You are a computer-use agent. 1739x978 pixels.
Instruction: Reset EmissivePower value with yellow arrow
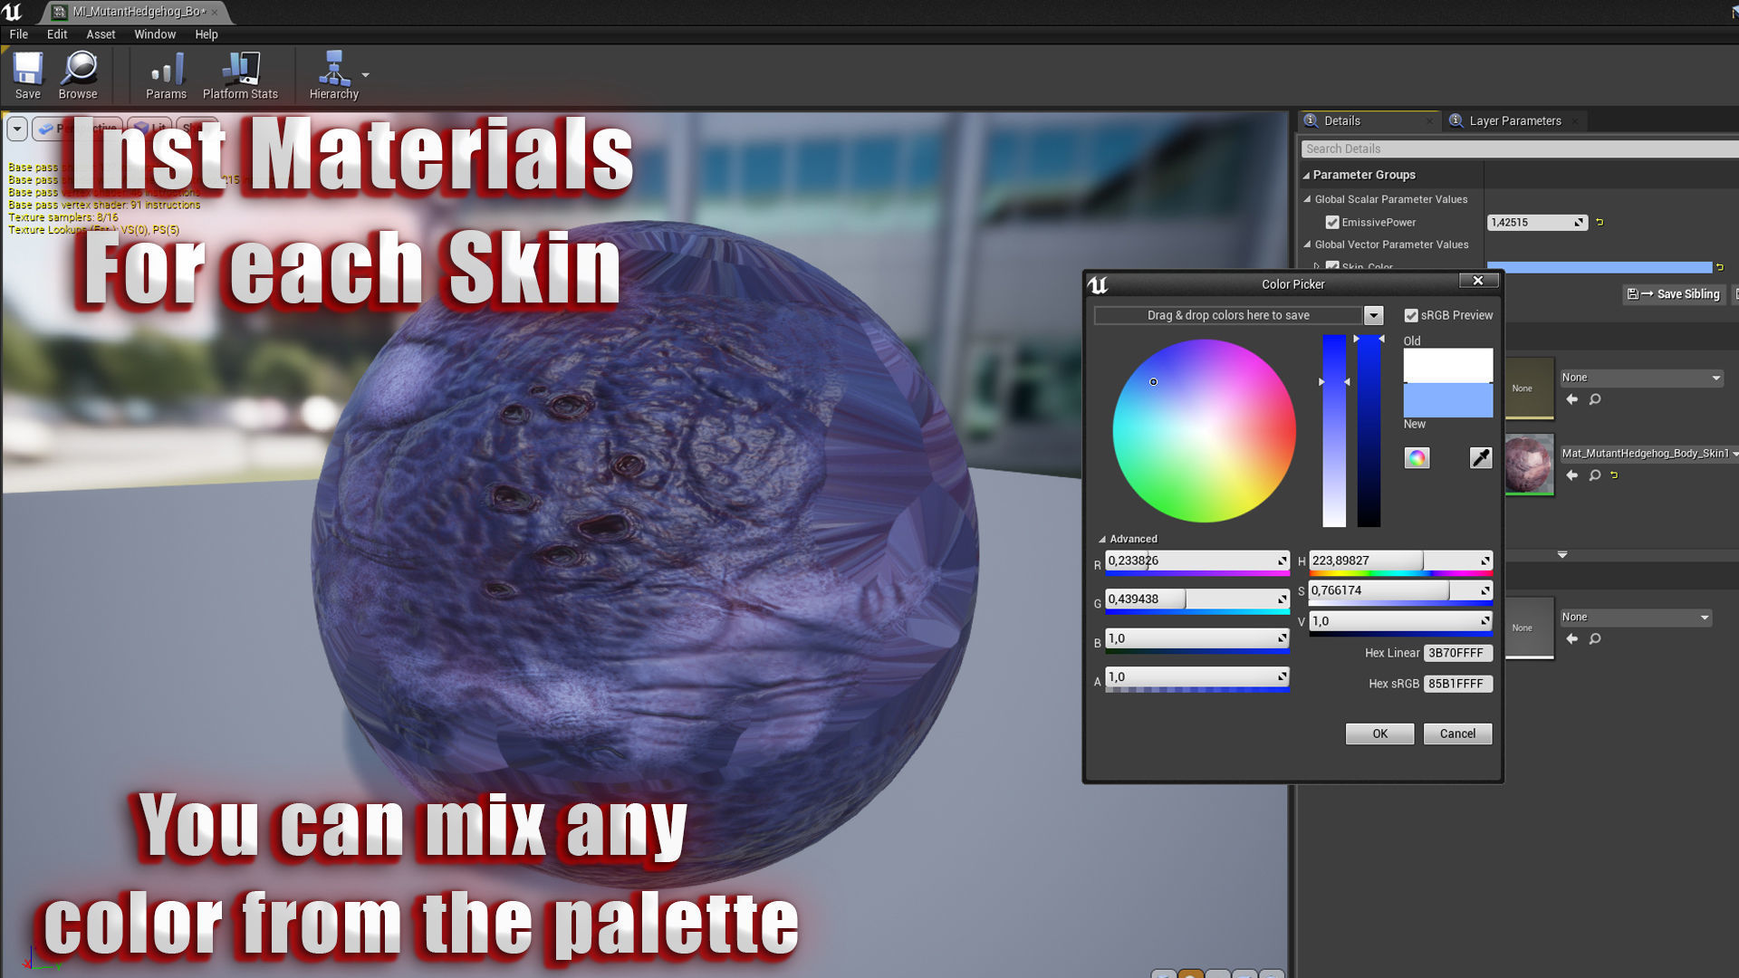(1600, 222)
